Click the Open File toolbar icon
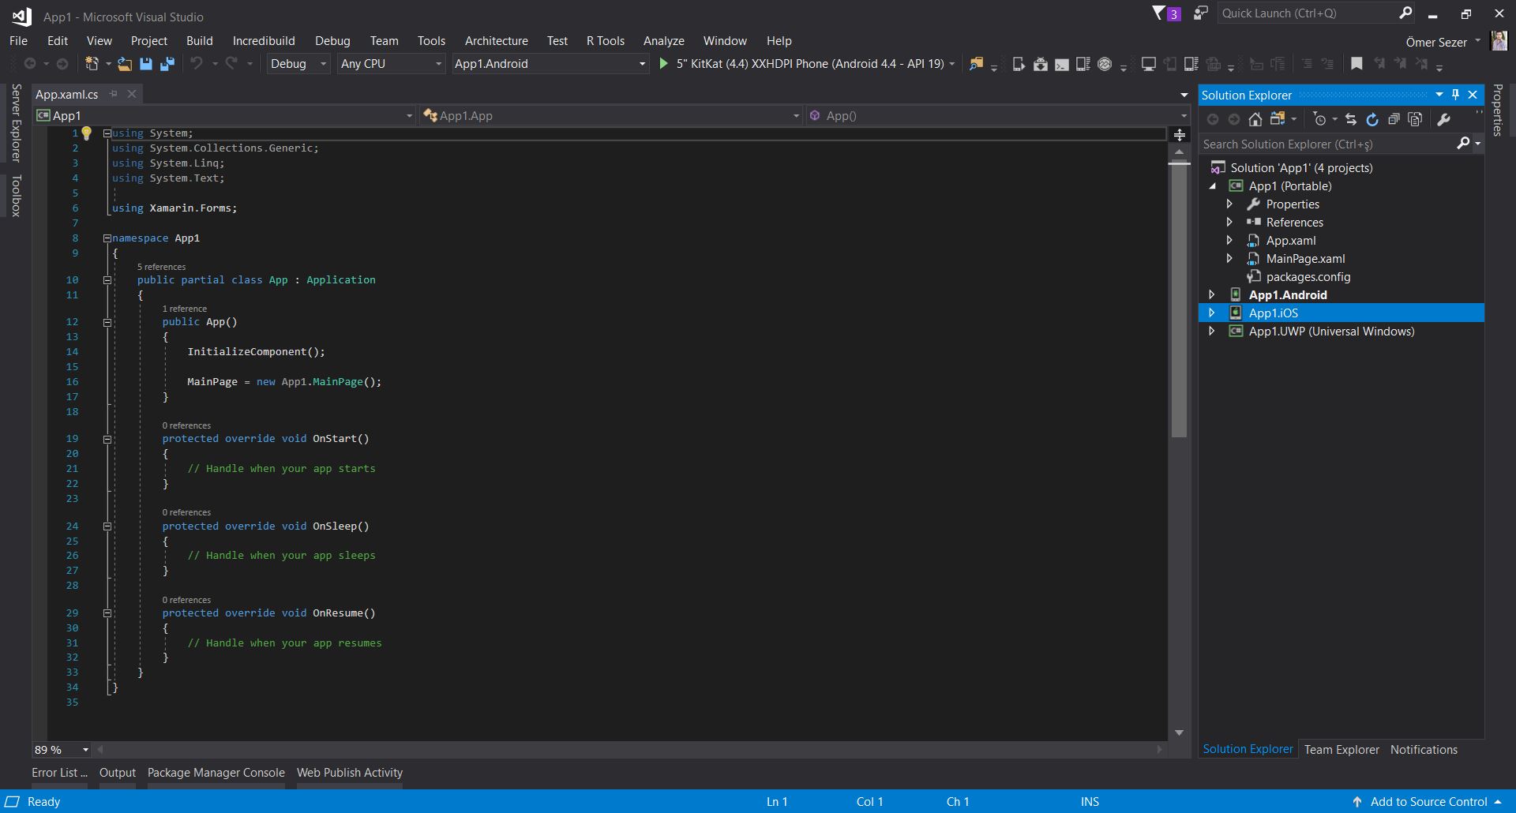This screenshot has width=1516, height=813. coord(125,64)
